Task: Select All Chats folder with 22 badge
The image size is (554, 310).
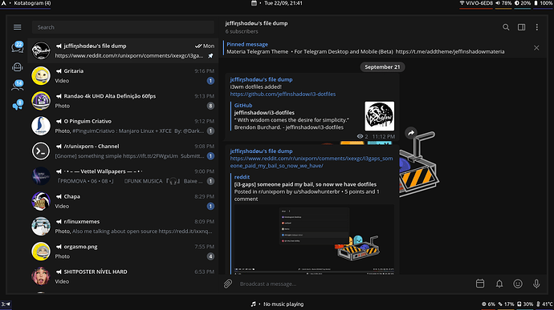Action: (18, 46)
